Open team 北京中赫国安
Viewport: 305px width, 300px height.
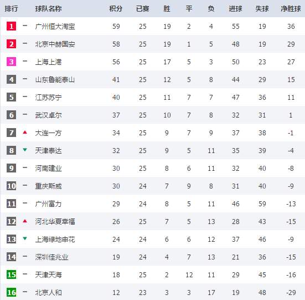coord(55,44)
